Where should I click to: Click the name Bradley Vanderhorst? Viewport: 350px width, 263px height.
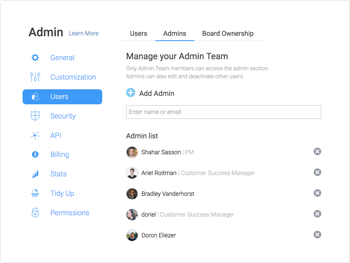pos(168,194)
